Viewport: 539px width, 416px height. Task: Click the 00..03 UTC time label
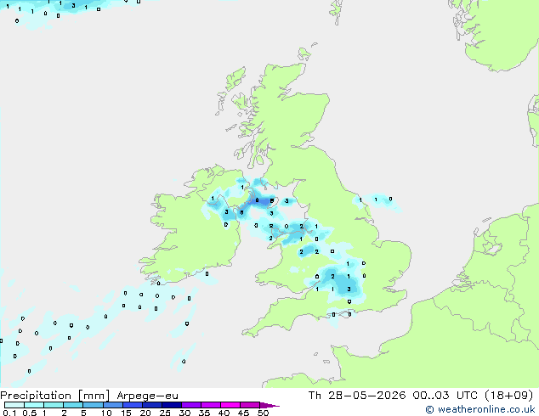coord(445,396)
